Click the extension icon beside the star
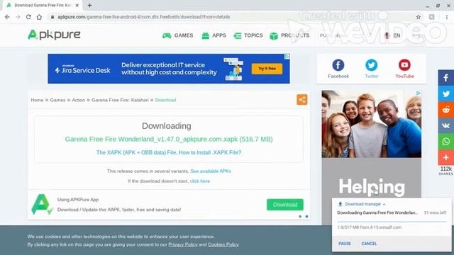 pyautogui.click(x=432, y=17)
